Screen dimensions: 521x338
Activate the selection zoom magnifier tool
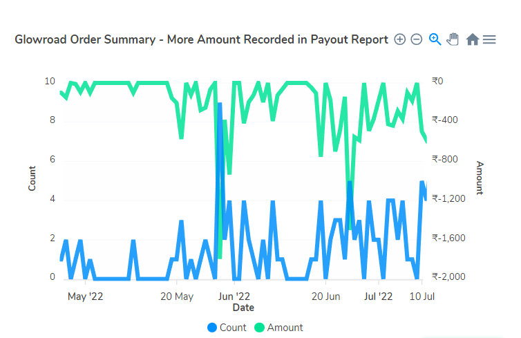coord(435,39)
